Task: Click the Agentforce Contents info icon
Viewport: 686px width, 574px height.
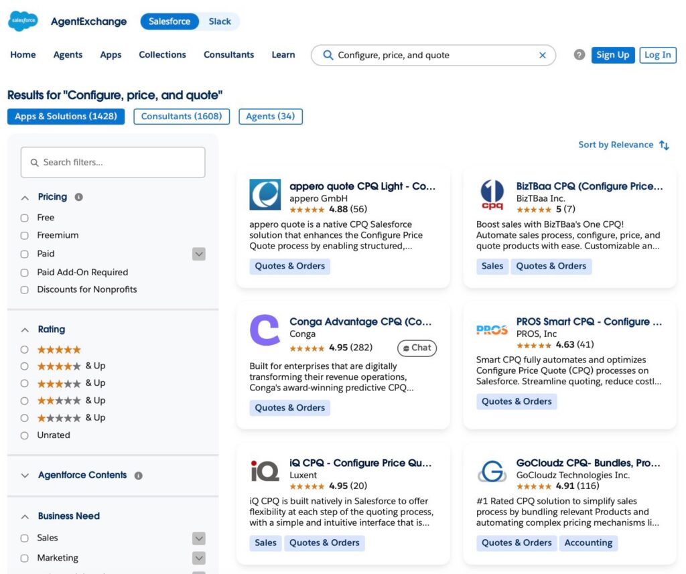Action: (x=138, y=476)
